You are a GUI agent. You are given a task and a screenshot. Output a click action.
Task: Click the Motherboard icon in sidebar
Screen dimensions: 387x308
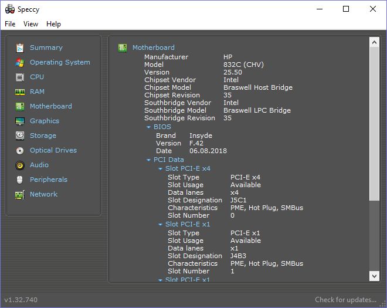point(20,106)
